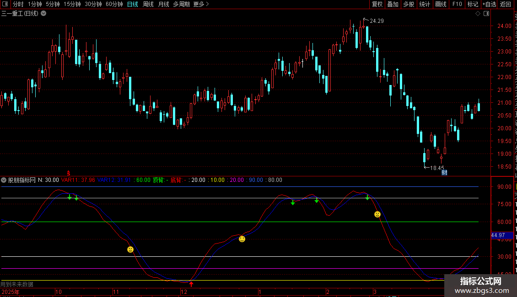
Task: Toggle the left sidebar panel icon
Action: (x=4, y=4)
